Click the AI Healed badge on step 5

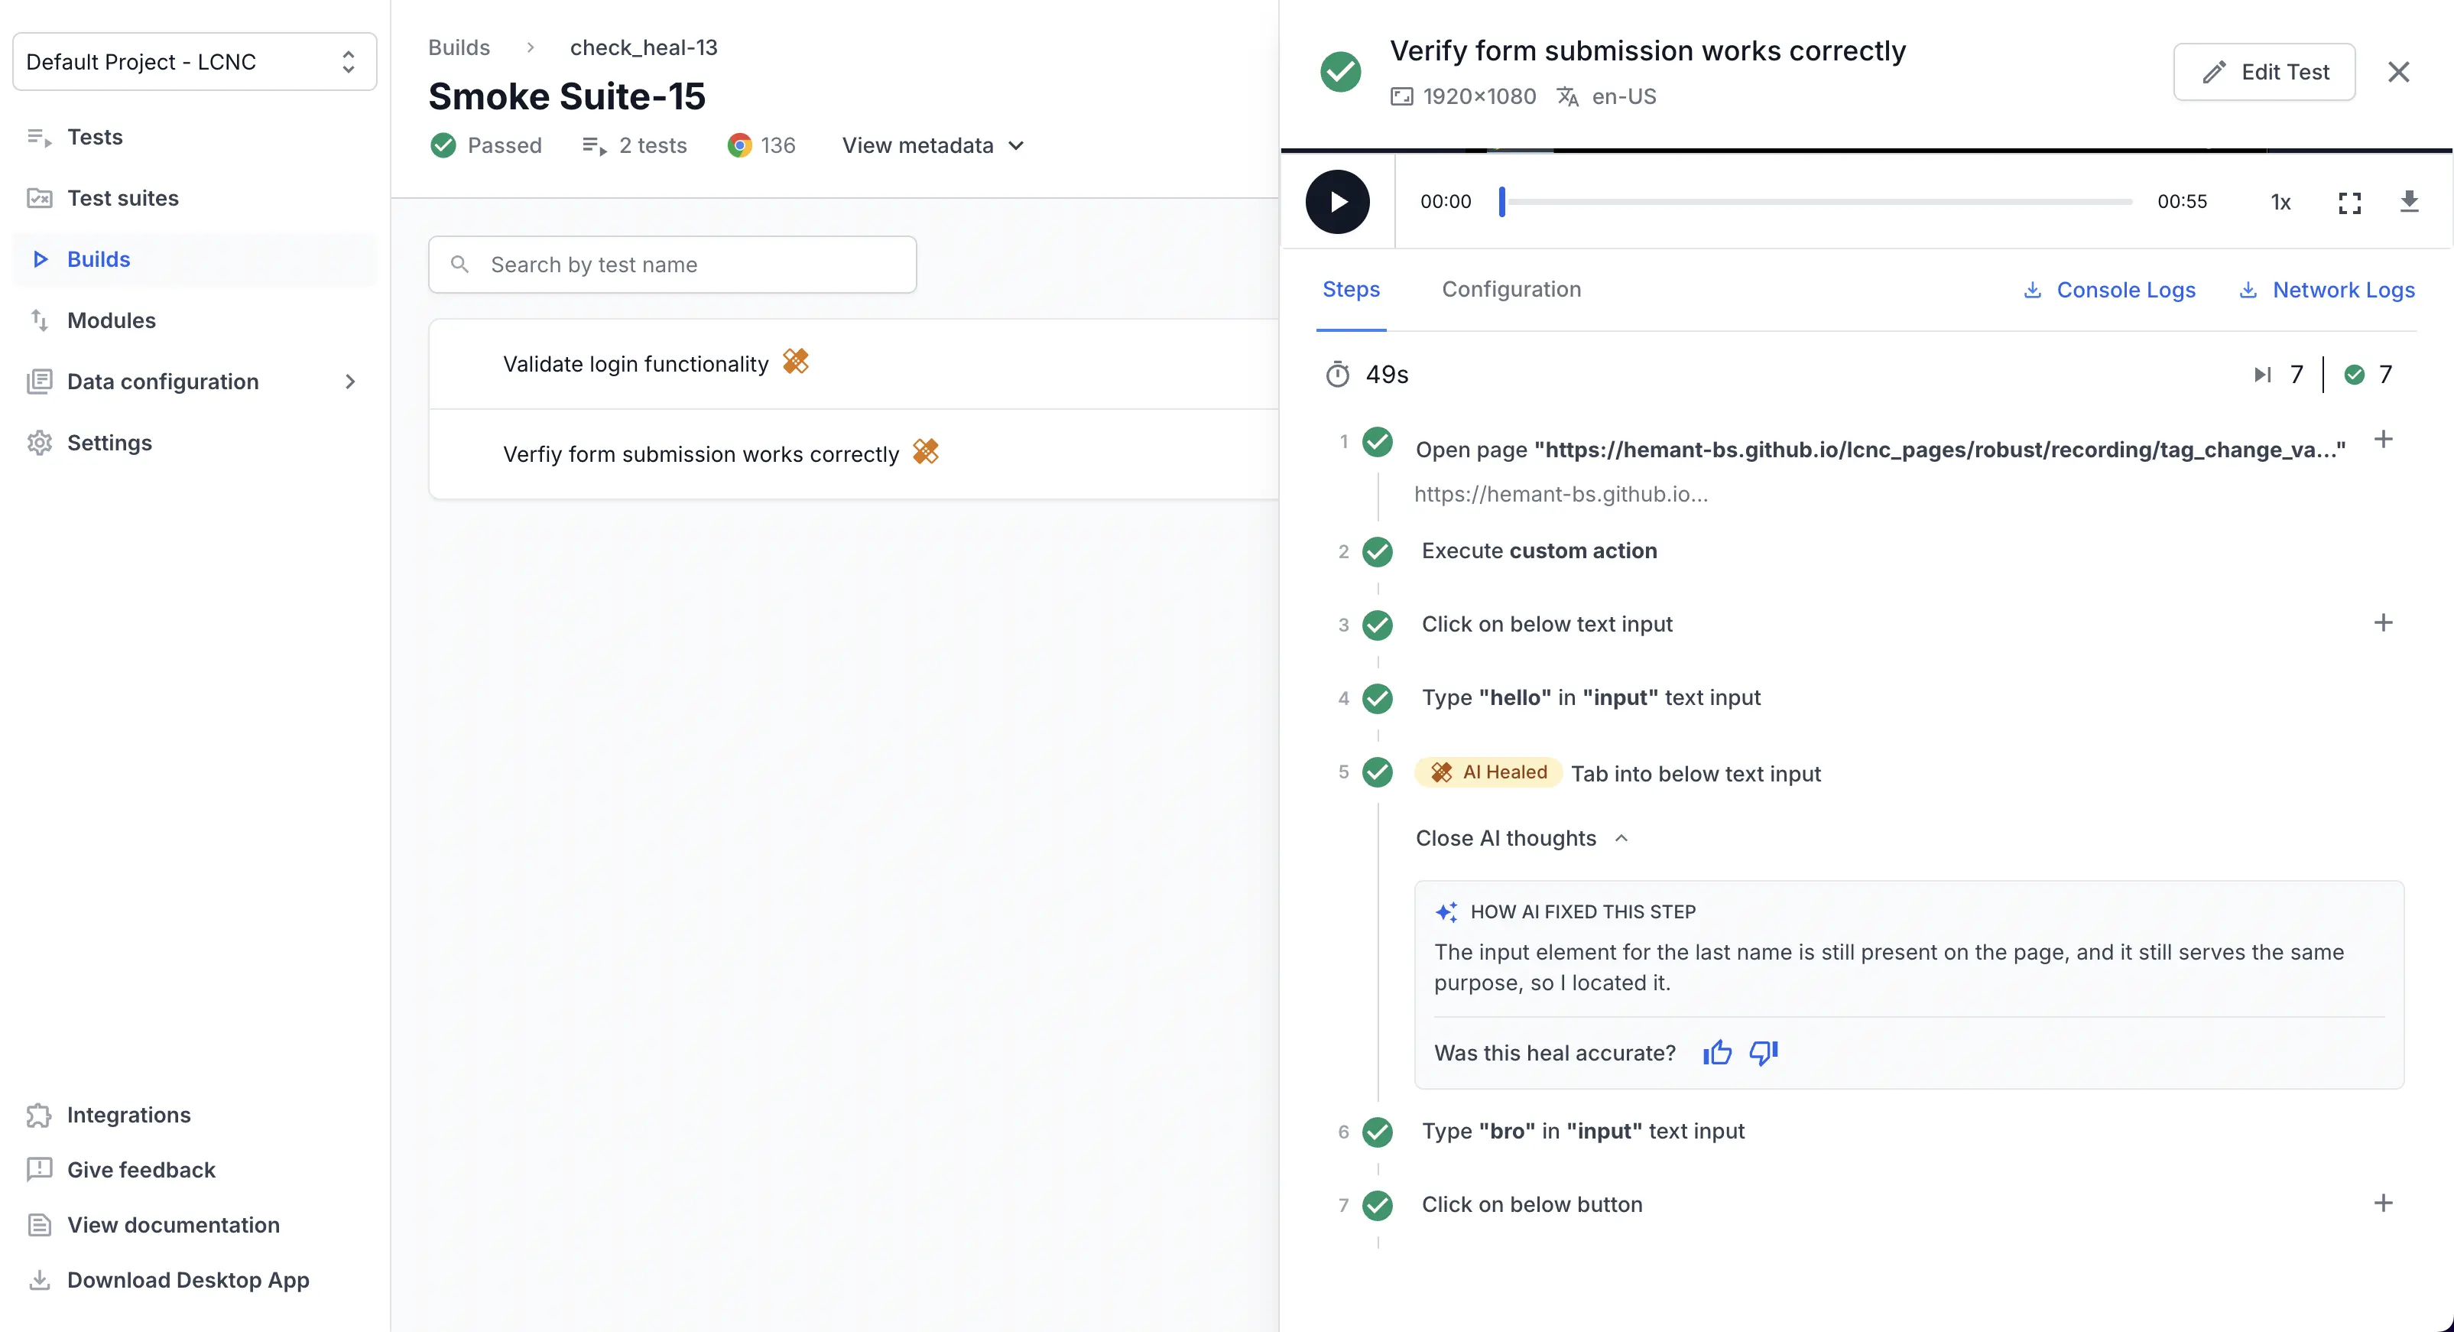[1488, 773]
